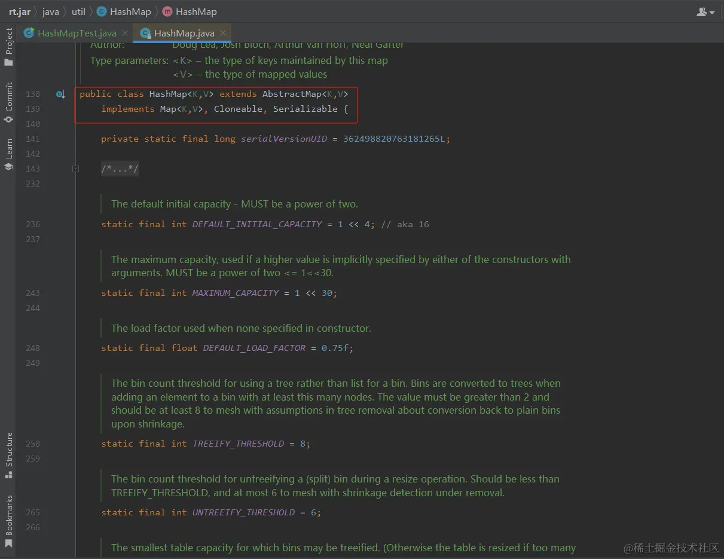Click the AbstractMap superclass name
The height and width of the screenshot is (559, 724).
[292, 94]
